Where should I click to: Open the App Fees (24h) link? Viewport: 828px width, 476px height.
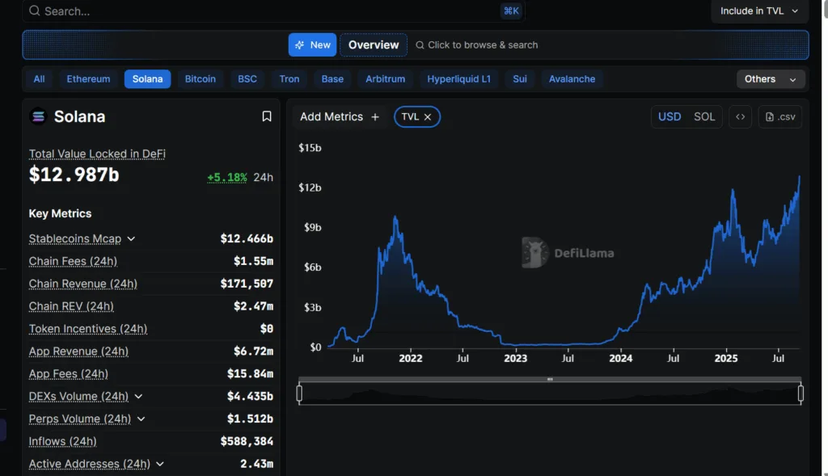coord(69,374)
